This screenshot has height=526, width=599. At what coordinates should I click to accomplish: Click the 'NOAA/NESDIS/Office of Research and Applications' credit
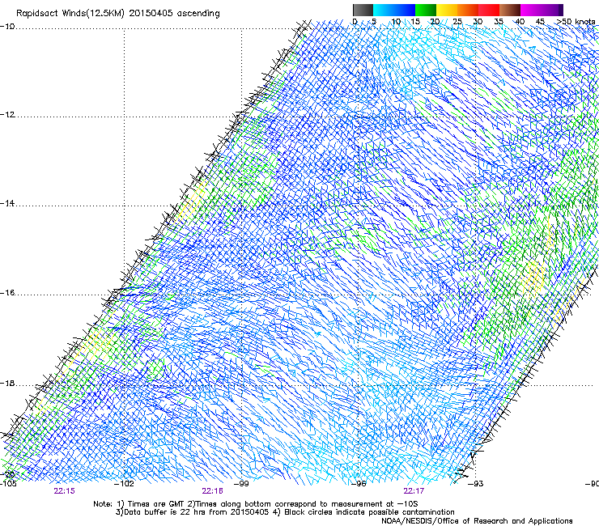click(x=477, y=521)
